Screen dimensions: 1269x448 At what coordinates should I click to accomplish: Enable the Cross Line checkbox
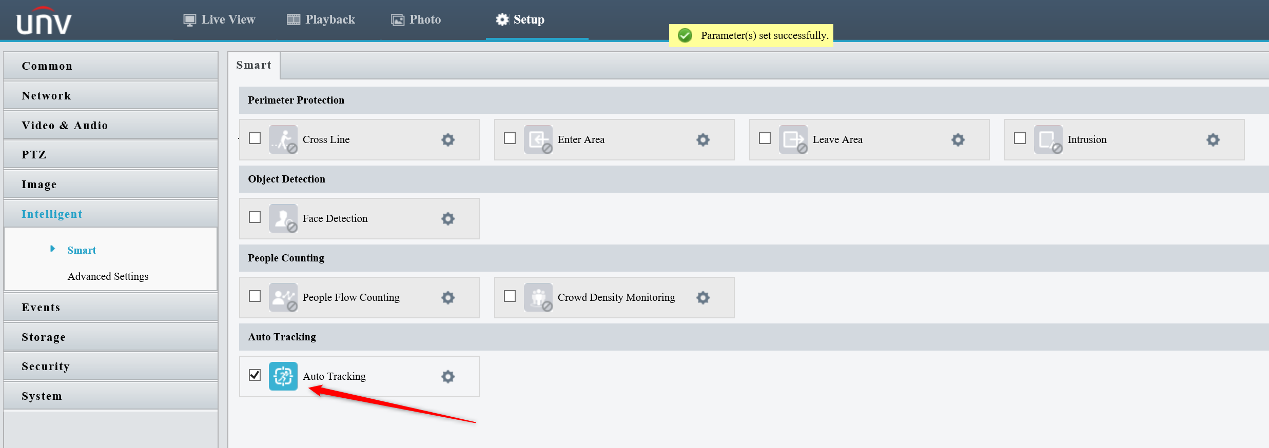[255, 138]
